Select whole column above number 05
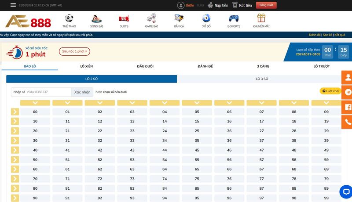 pos(197,103)
